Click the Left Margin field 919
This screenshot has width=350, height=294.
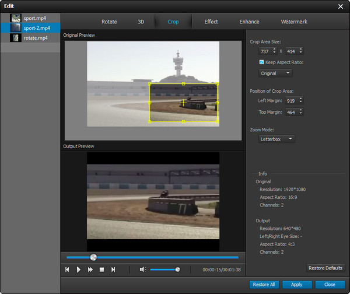292,101
